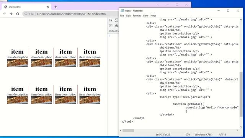245x138 pixels.
Task: Click the browser forward arrow
Action: click(x=11, y=14)
